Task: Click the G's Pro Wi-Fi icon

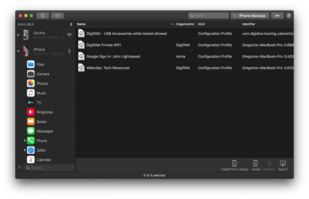Action: [x=69, y=35]
